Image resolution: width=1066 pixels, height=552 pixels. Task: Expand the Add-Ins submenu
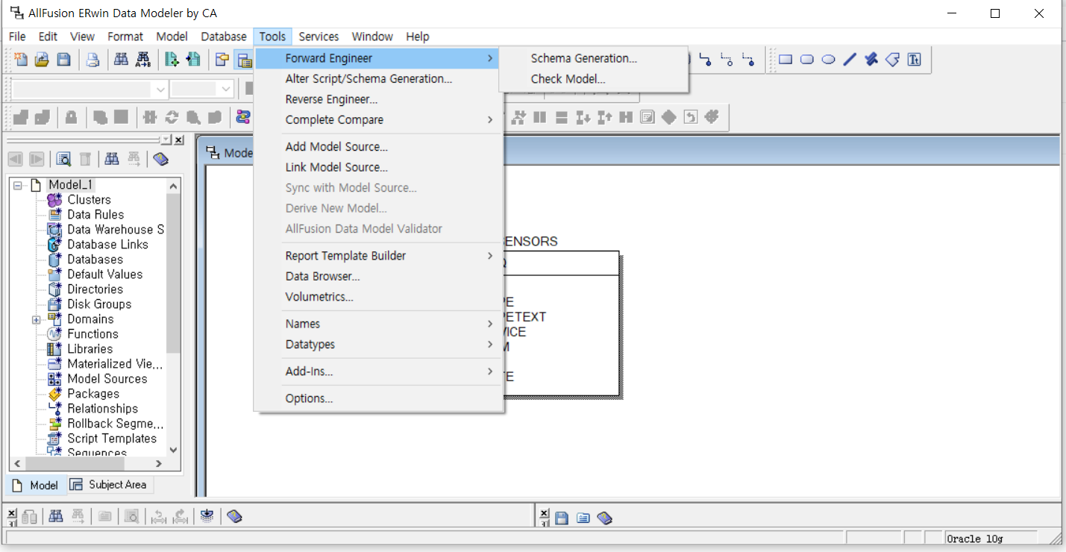point(490,371)
